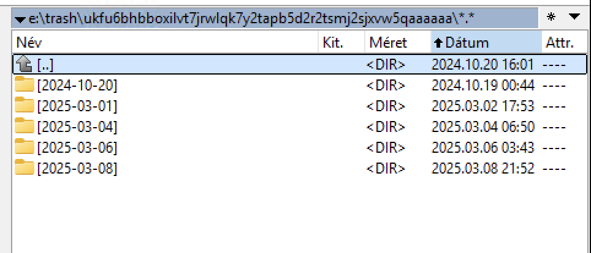
Task: Open the directory history dropdown arrow
Action: tap(574, 16)
